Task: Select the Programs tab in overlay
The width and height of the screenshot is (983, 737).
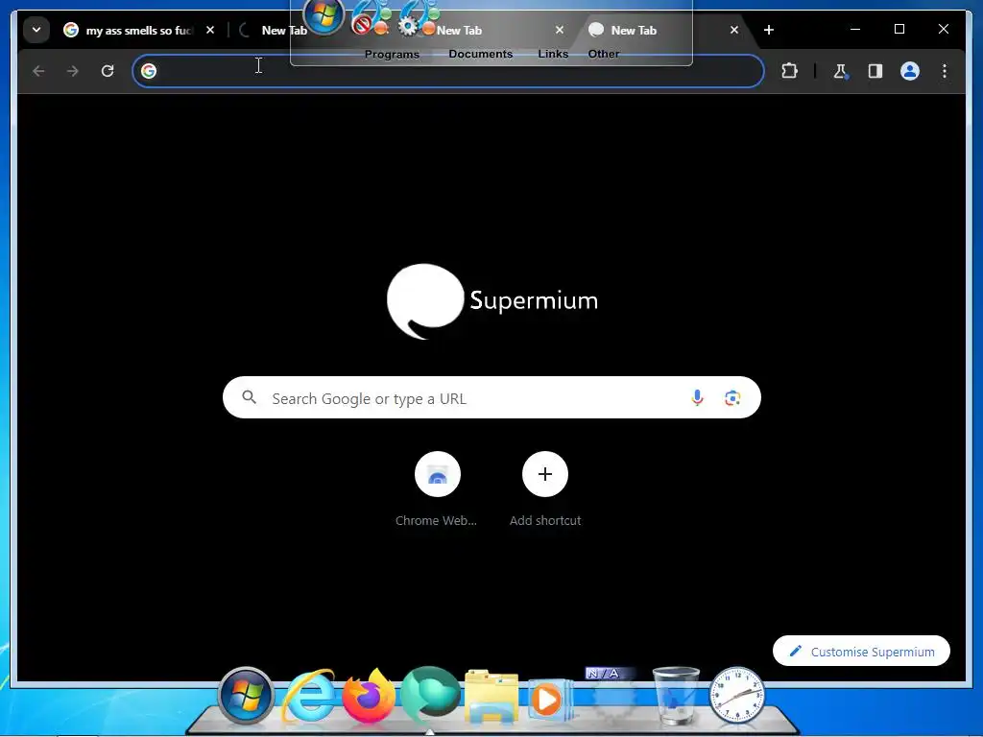Action: coord(392,54)
